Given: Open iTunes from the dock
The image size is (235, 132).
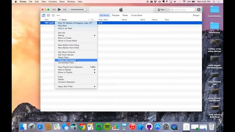Looking at the screenshot, I should (132, 127).
